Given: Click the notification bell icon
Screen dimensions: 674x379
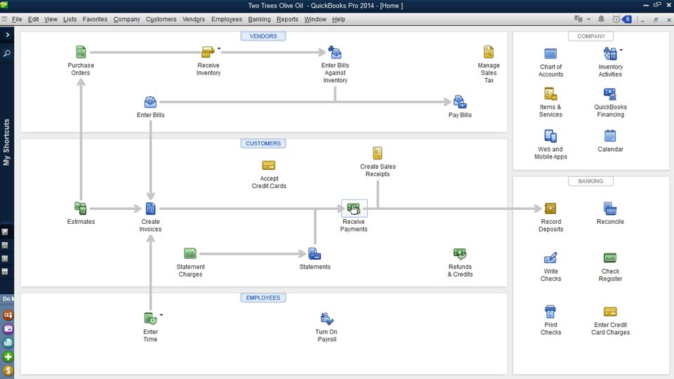Looking at the screenshot, I should (602, 19).
